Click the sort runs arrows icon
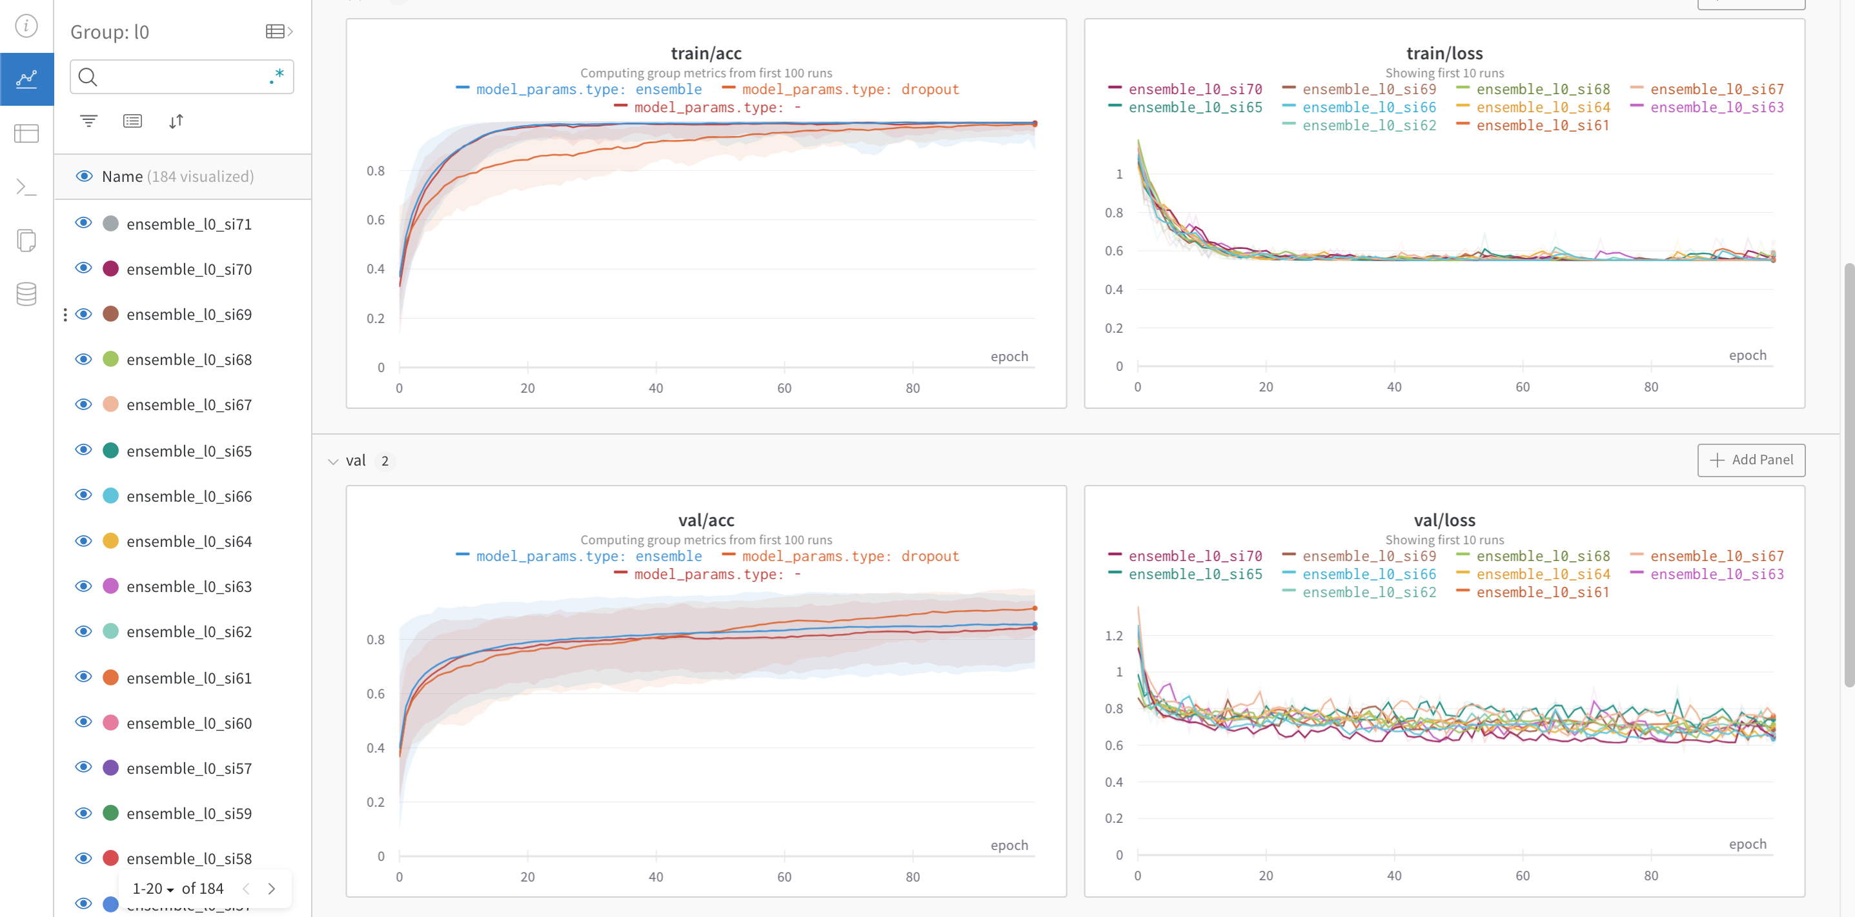The height and width of the screenshot is (917, 1855). coord(176,121)
